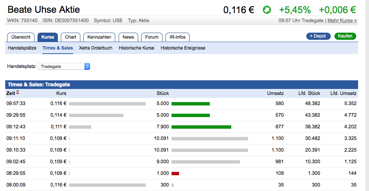Open the Chart tab
This screenshot has width=369, height=191.
[71, 37]
